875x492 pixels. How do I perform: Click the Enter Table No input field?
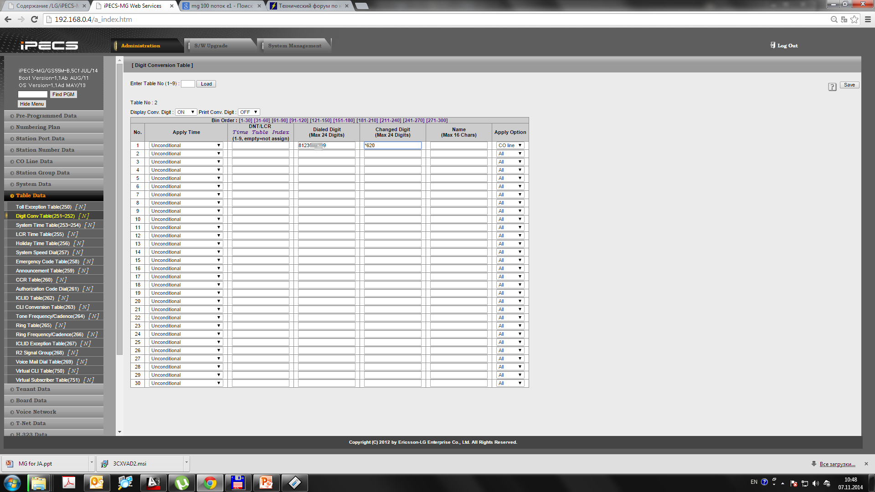point(188,84)
